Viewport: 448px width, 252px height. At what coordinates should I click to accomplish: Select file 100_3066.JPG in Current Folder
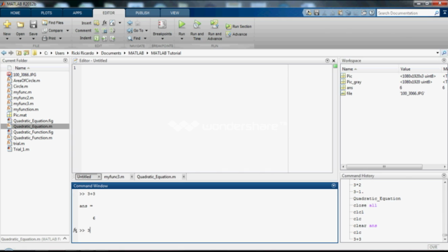pos(24,75)
